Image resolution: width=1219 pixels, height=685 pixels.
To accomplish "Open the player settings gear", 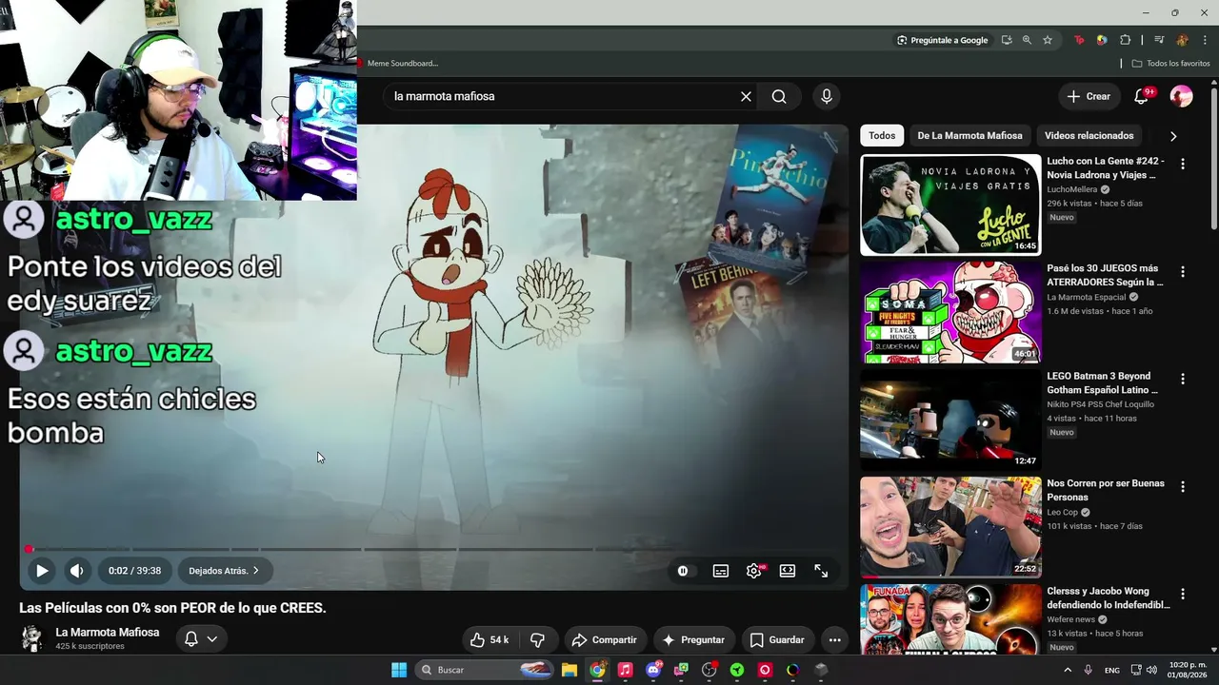I will pos(754,571).
